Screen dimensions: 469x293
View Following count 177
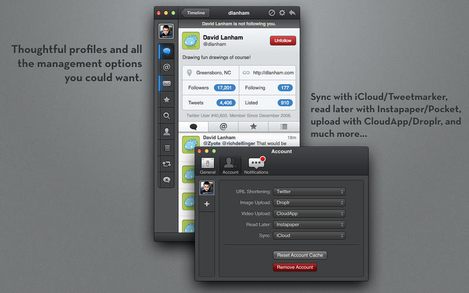[x=285, y=87]
